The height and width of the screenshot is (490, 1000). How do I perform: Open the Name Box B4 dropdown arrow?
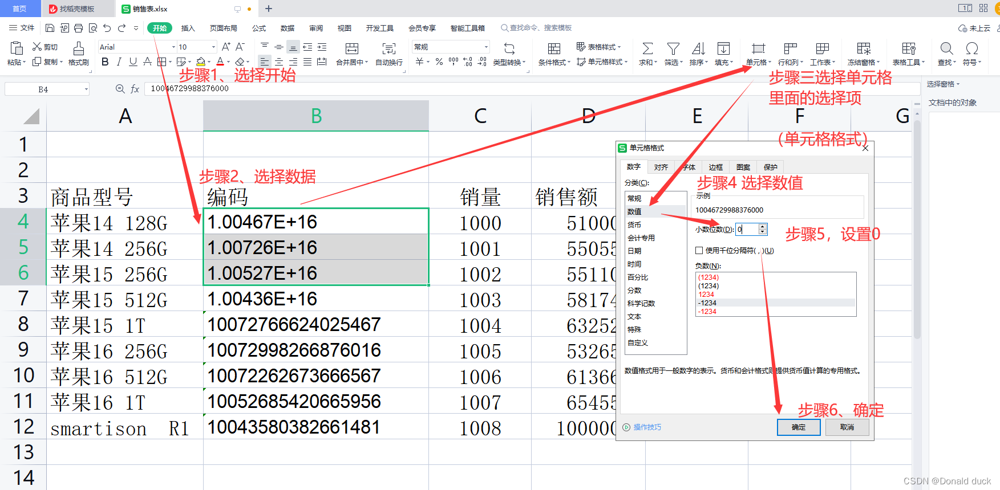(86, 89)
